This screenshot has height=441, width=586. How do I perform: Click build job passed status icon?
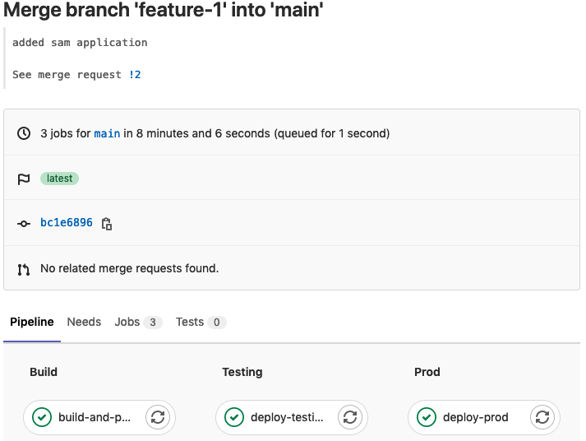click(x=42, y=417)
